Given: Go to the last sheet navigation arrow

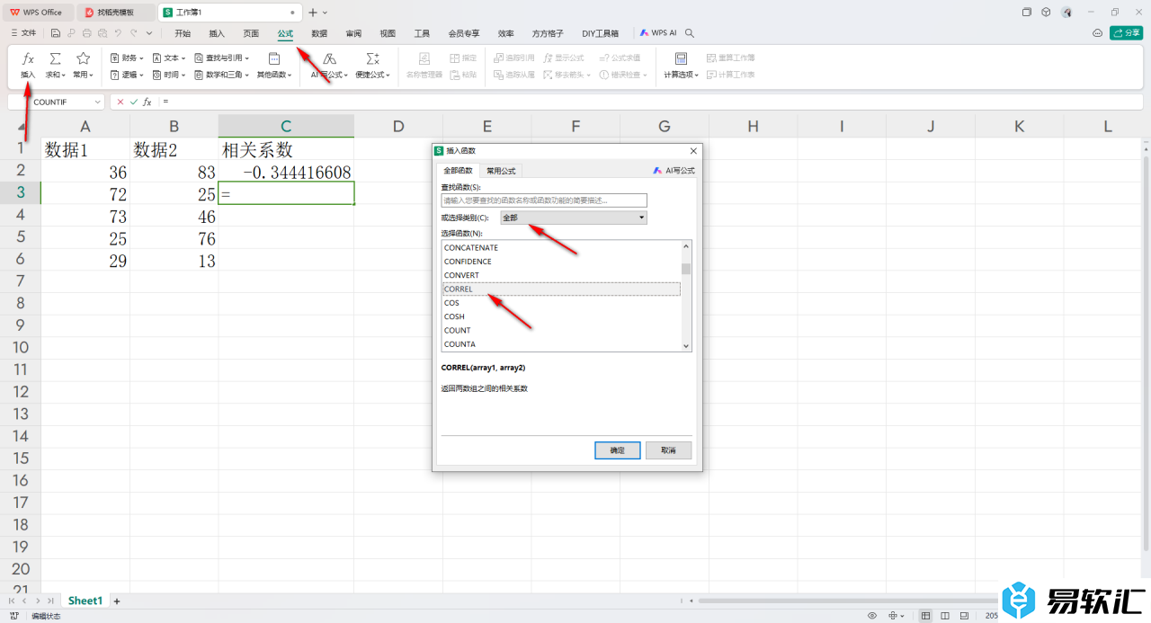Looking at the screenshot, I should [x=50, y=601].
